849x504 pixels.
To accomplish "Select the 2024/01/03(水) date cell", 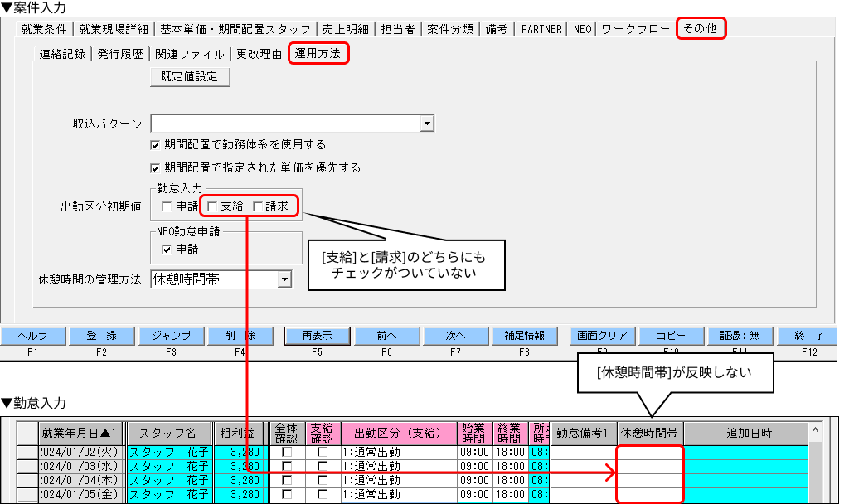I will [81, 466].
